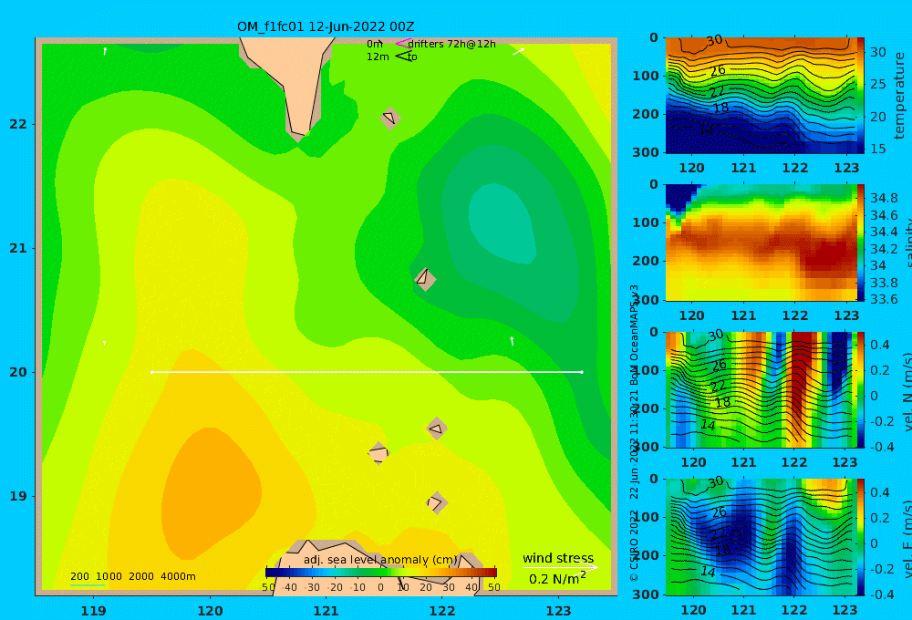Click the main map latitude label '19'
The width and height of the screenshot is (912, 620).
point(18,496)
